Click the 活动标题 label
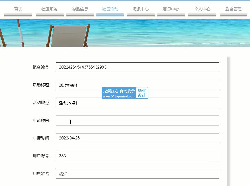 tap(41, 85)
